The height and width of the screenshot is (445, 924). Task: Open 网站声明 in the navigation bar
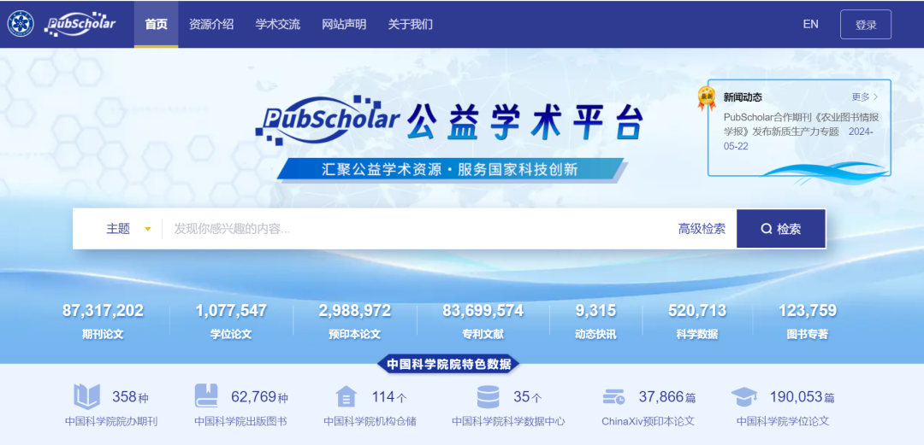click(344, 24)
